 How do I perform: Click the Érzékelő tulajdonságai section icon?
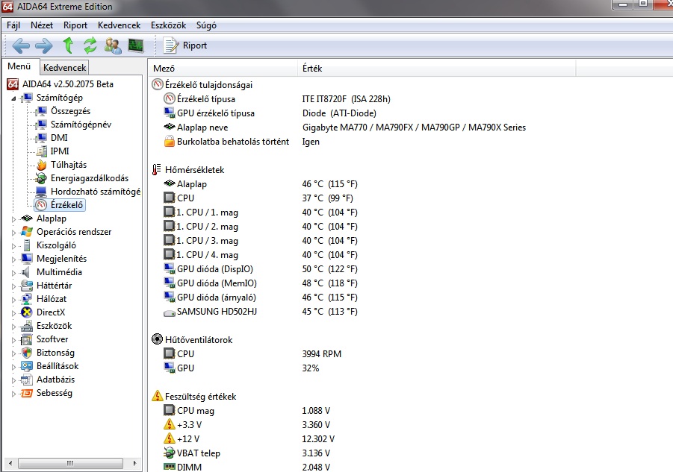(158, 84)
